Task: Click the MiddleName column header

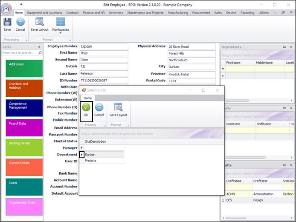Action: (270, 63)
